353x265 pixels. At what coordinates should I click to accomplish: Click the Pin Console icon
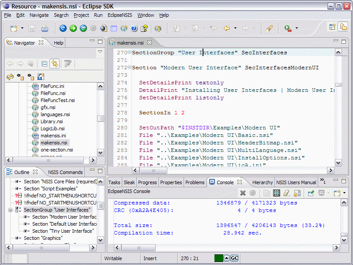click(x=311, y=193)
